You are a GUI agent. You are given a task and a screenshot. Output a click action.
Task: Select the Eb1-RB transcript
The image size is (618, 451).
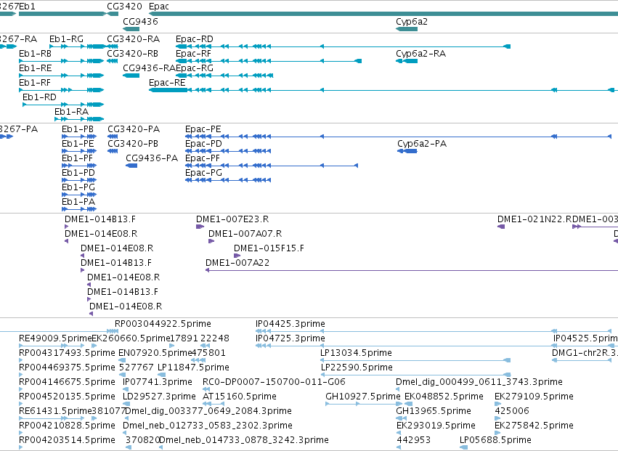[x=62, y=61]
